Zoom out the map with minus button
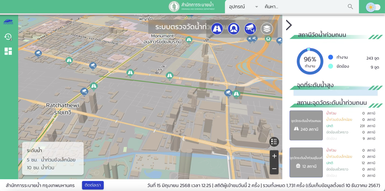 tap(274, 169)
